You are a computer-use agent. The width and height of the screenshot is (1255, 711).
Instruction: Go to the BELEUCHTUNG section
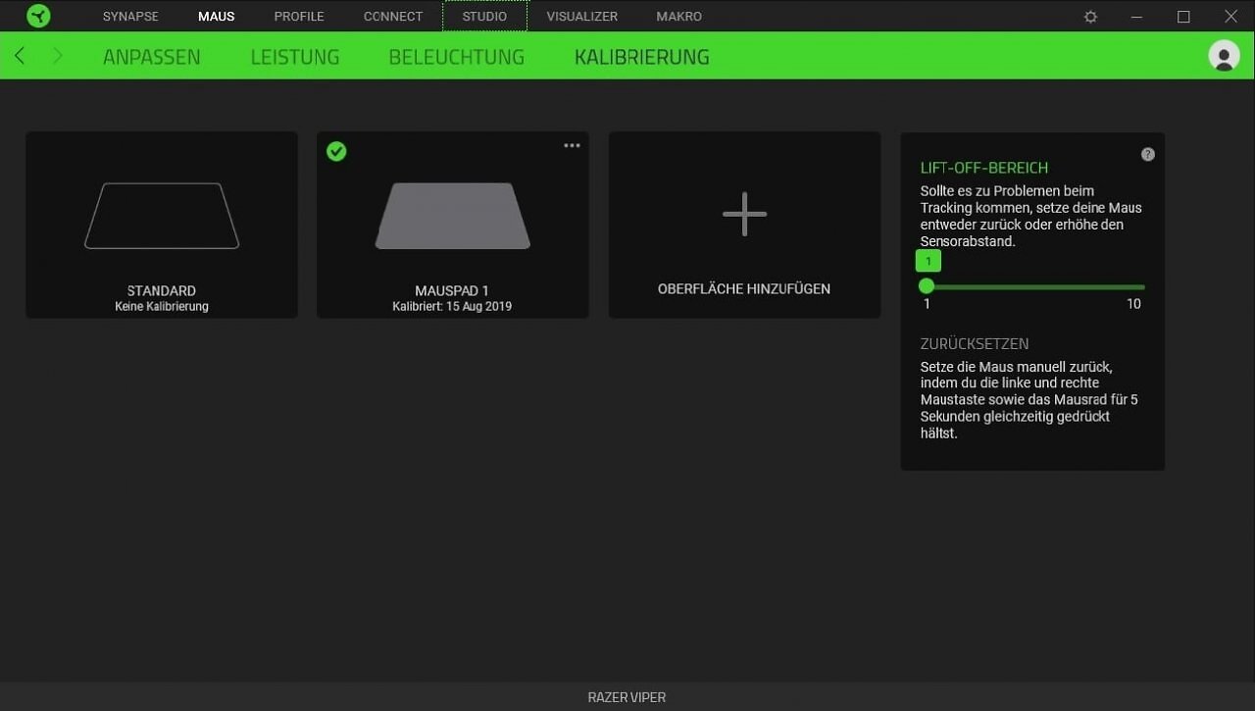[x=457, y=57]
